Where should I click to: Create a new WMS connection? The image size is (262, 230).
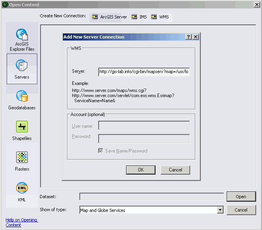tap(160, 17)
